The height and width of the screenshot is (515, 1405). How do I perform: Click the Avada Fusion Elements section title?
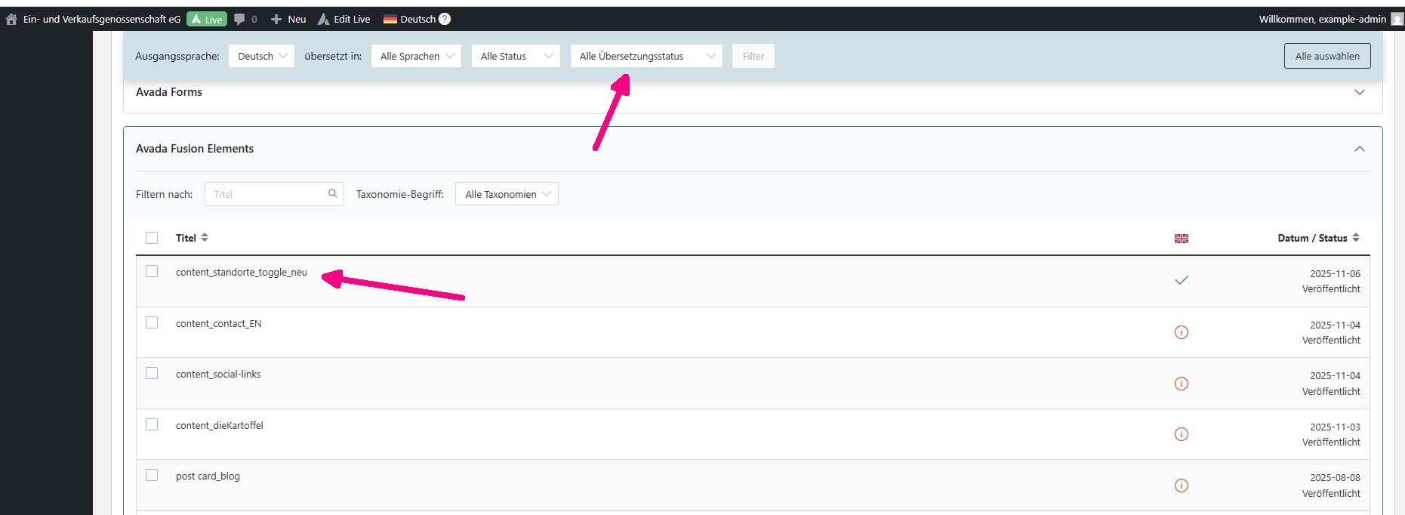[x=195, y=149]
